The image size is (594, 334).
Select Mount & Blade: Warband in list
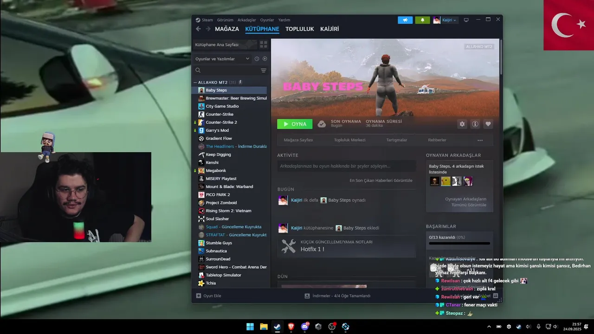230,186
